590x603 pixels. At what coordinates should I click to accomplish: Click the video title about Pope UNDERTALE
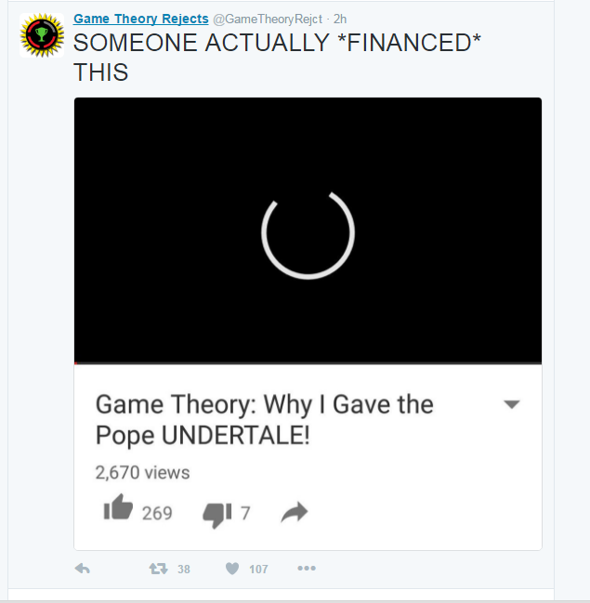(x=264, y=420)
